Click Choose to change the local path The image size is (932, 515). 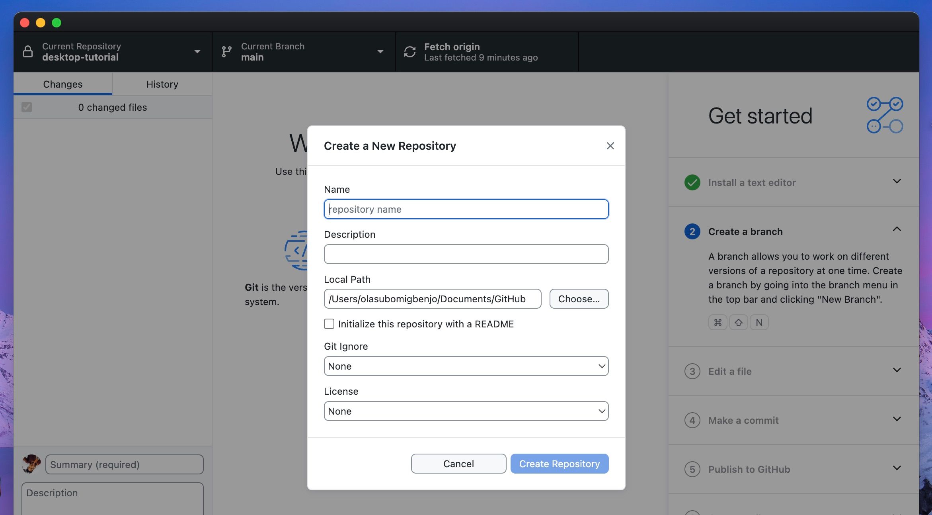click(579, 298)
